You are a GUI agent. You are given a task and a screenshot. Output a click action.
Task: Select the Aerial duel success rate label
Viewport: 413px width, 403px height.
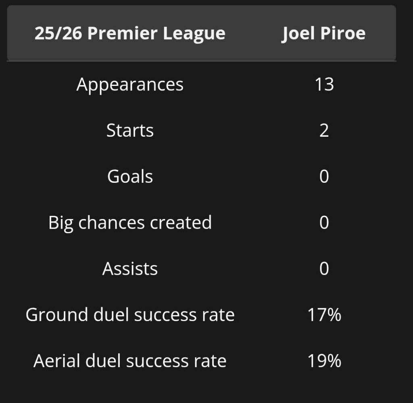pos(130,360)
